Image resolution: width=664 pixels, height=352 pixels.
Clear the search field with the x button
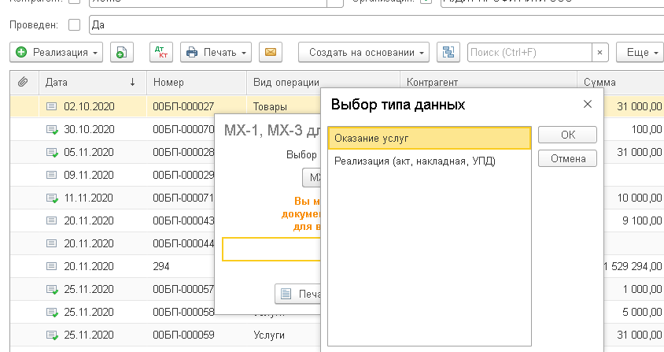[599, 53]
